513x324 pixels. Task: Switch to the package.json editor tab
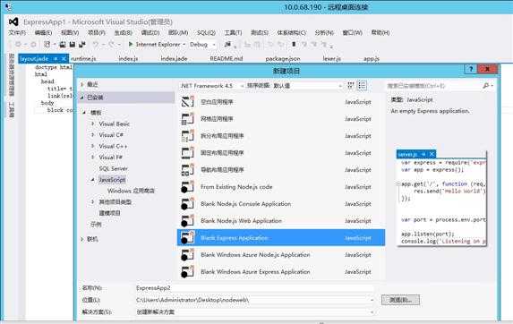[283, 58]
